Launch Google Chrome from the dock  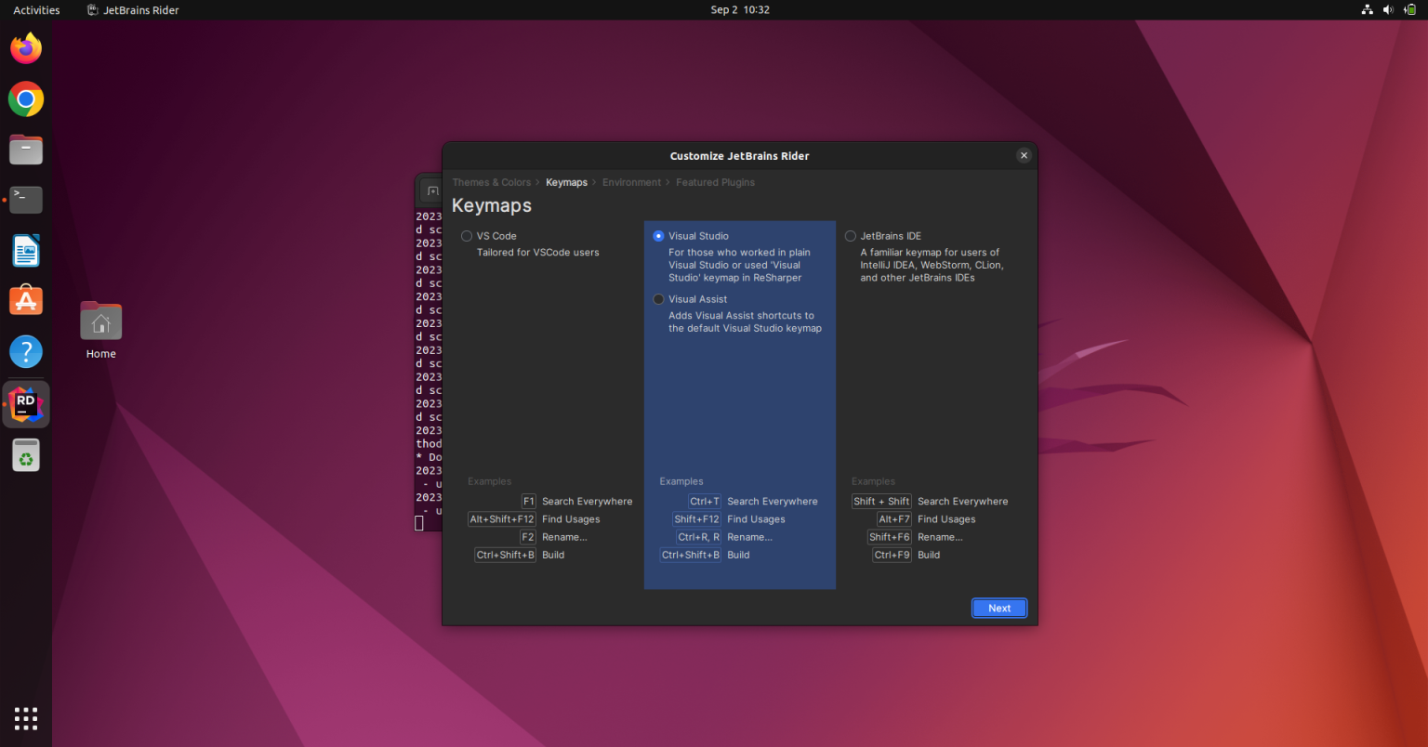coord(25,98)
